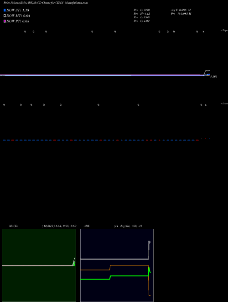Click the chart title mentioning CENN MunafaSutra.com
The image size is (228, 302).
point(46,3)
